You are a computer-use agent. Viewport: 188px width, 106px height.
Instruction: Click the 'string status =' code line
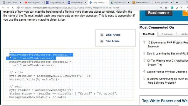[63, 94]
